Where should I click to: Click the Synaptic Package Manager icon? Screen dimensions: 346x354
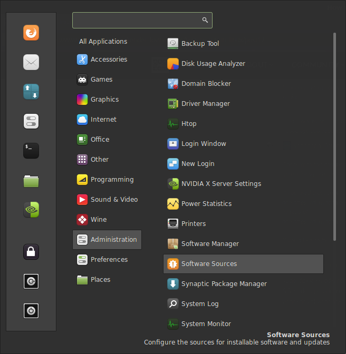pyautogui.click(x=173, y=284)
